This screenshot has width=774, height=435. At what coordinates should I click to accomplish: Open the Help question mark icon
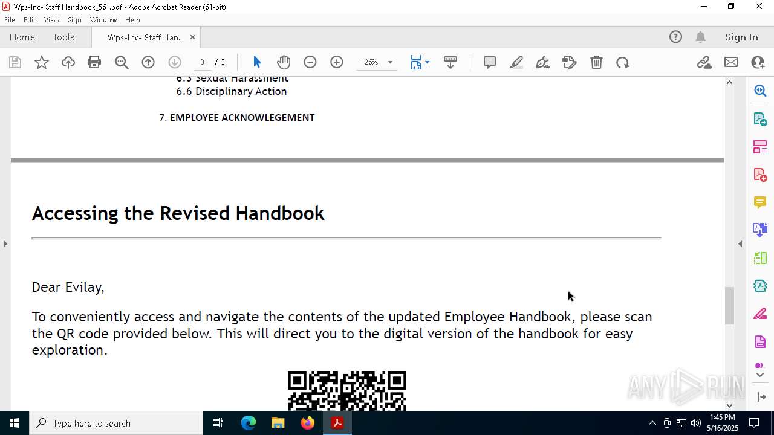(x=675, y=37)
